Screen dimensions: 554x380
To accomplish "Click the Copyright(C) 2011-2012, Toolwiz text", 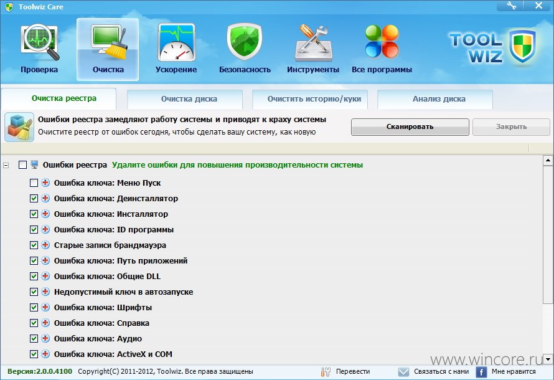I will coord(166,371).
